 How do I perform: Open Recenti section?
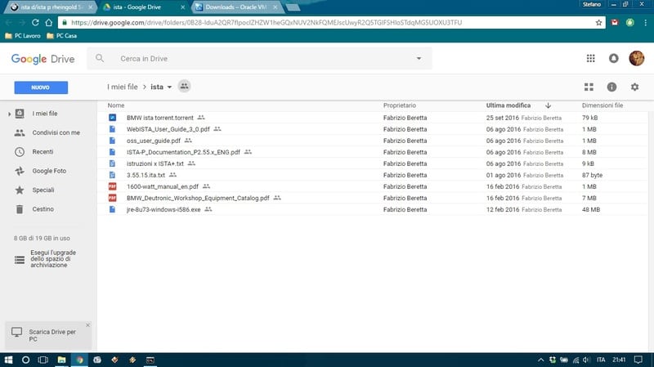(43, 152)
